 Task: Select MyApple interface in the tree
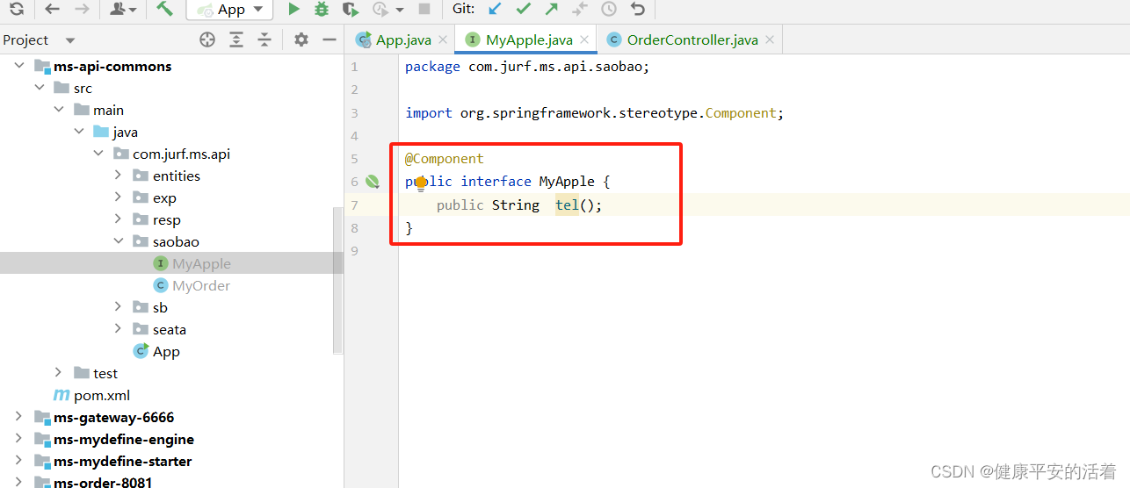coord(201,263)
